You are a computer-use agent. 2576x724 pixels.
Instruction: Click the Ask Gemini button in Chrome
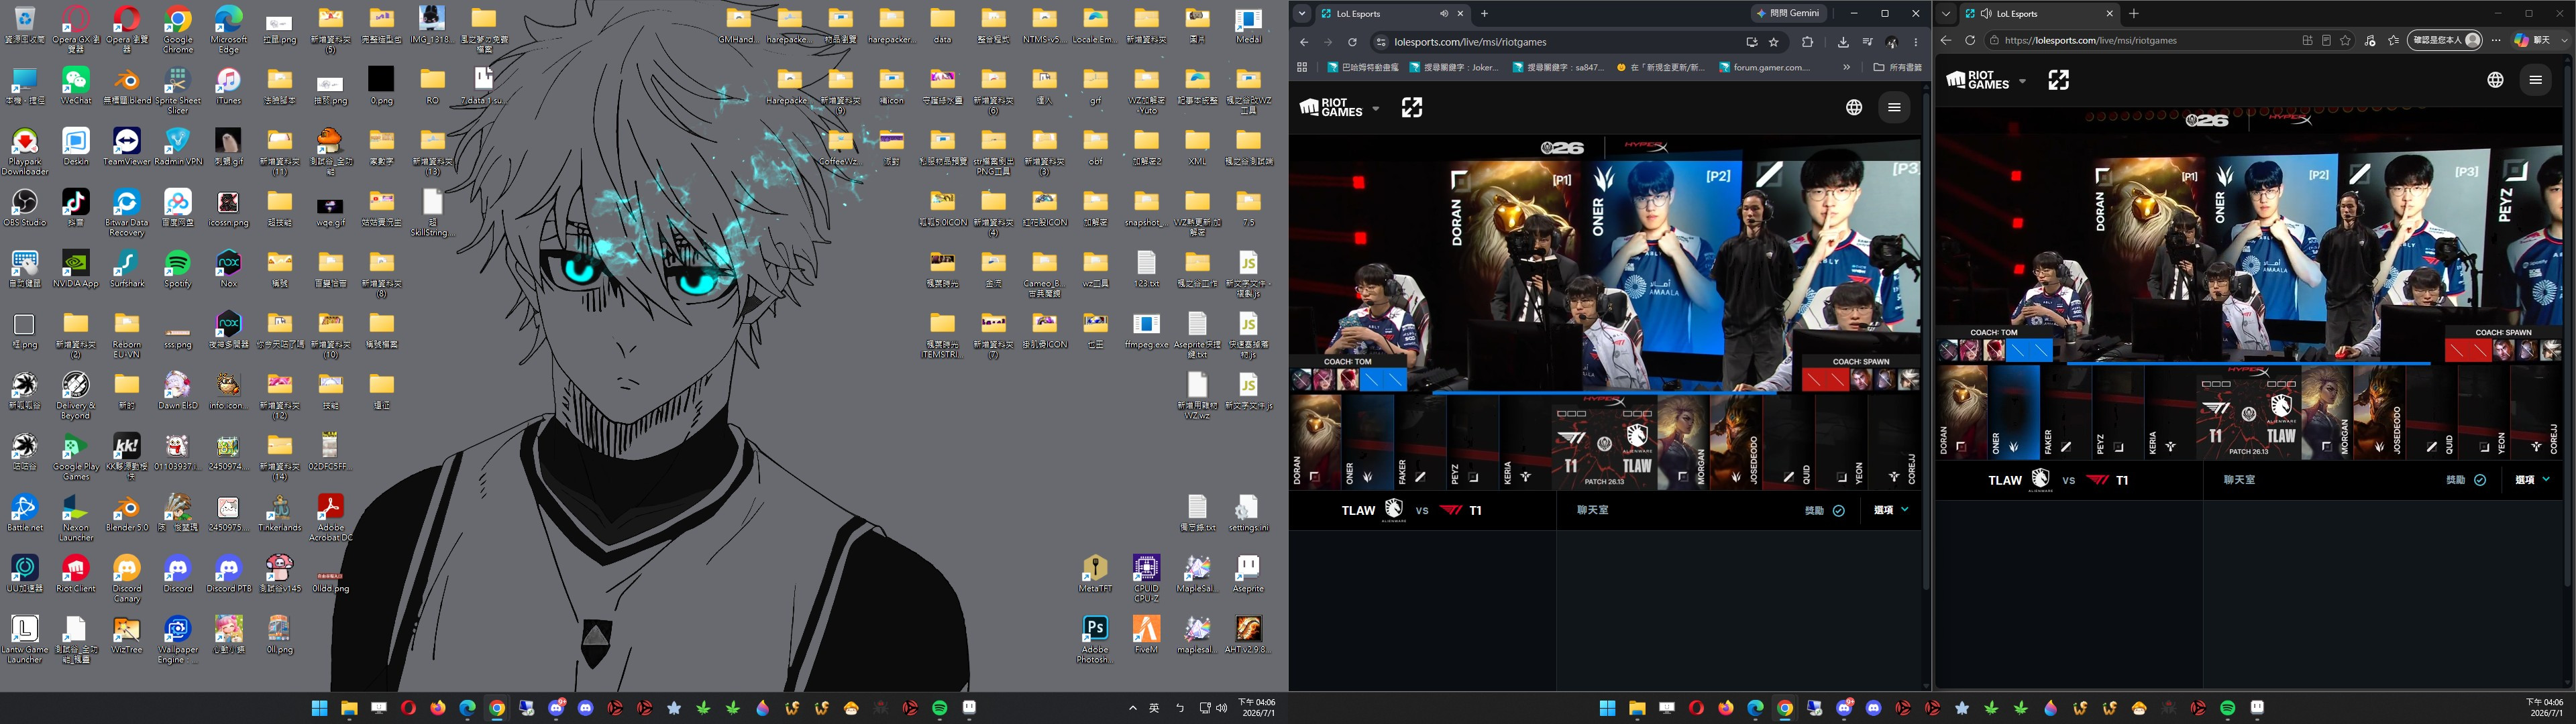click(1789, 14)
